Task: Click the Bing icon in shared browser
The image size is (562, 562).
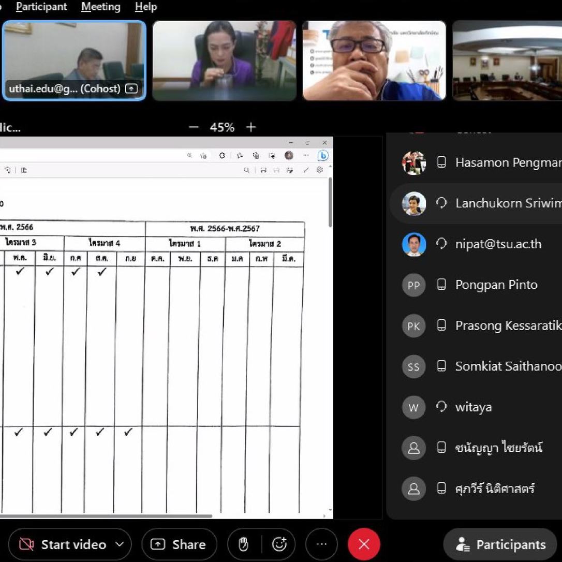Action: click(323, 156)
